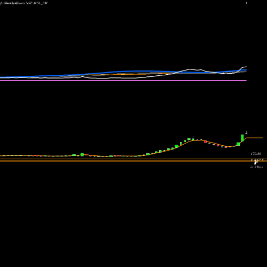Select the magenta horizontal line in upper panel
Screen dimensions: 267x267
(123, 81)
